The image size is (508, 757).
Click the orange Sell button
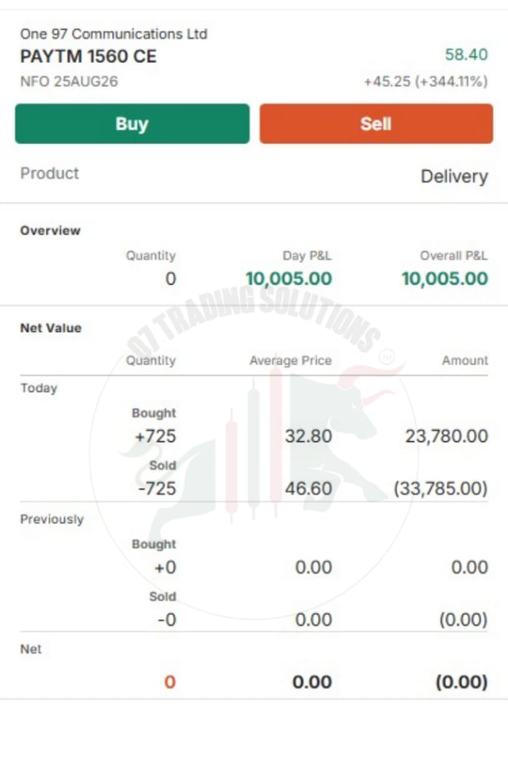376,123
